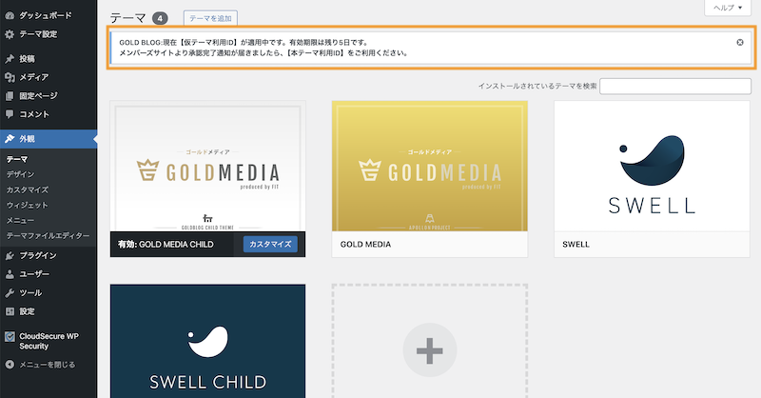Click the 設定 sliders icon
Screen dimensions: 761x398
coord(10,311)
